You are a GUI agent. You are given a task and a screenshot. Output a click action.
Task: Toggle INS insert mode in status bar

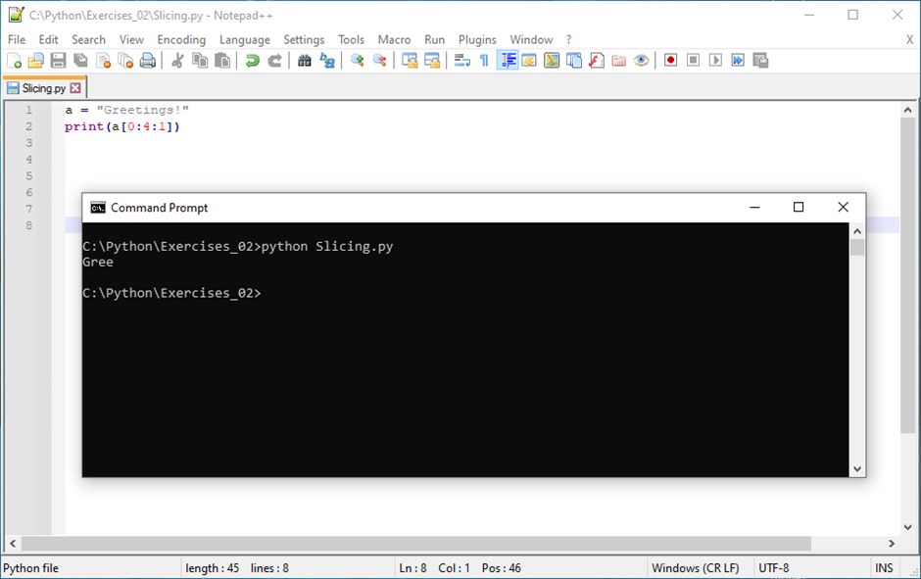884,568
